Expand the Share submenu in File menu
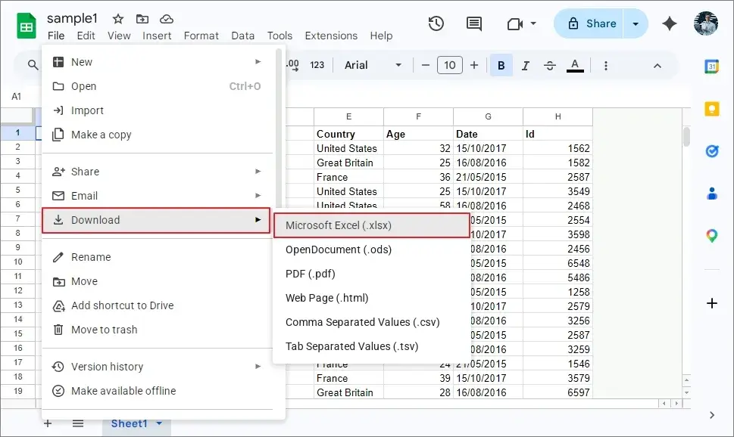The width and height of the screenshot is (734, 437). tap(156, 172)
